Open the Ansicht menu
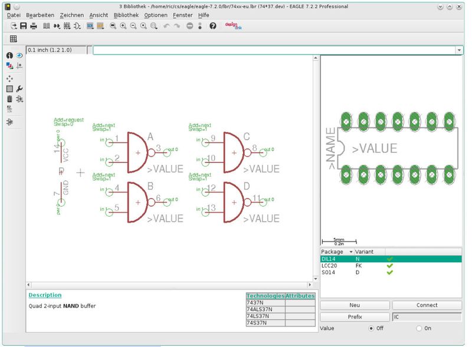The image size is (472, 347). point(99,15)
